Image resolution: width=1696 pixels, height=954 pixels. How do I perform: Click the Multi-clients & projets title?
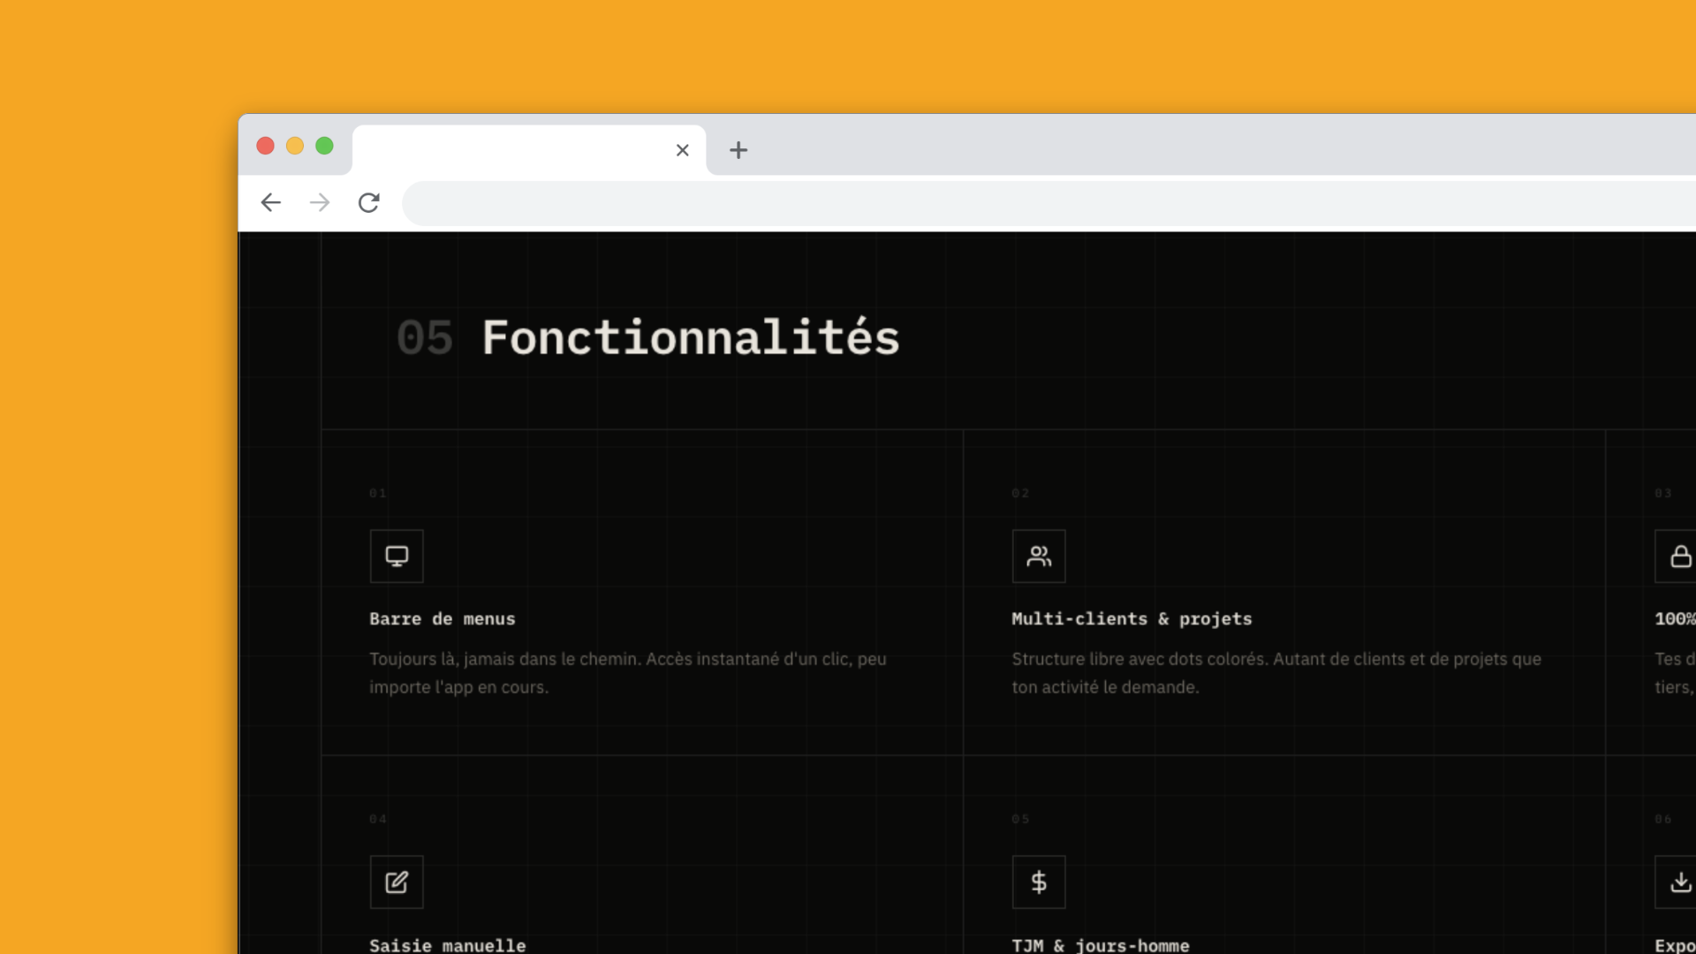coord(1132,619)
